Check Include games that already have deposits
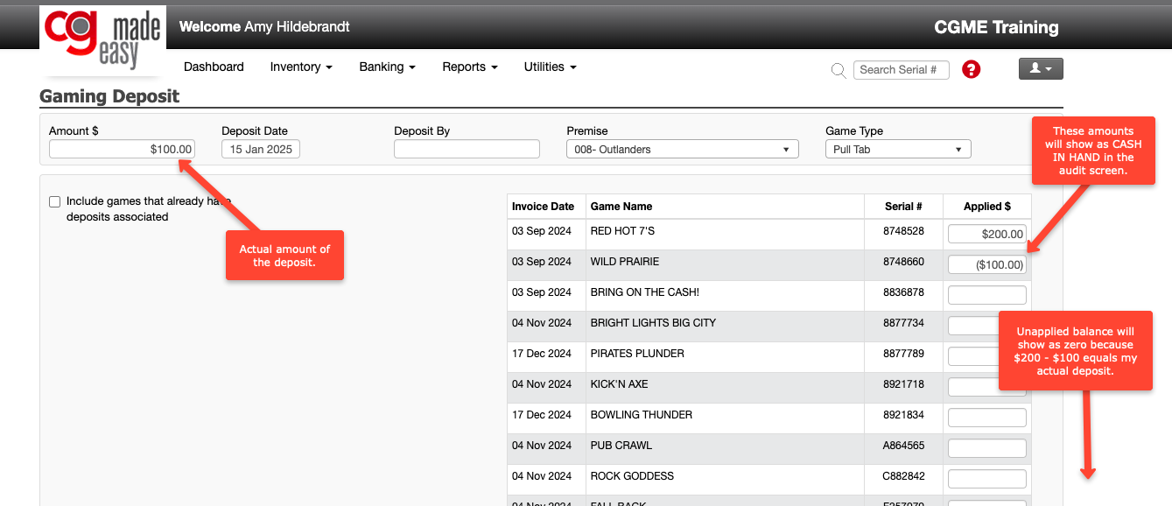Image resolution: width=1172 pixels, height=506 pixels. [55, 201]
